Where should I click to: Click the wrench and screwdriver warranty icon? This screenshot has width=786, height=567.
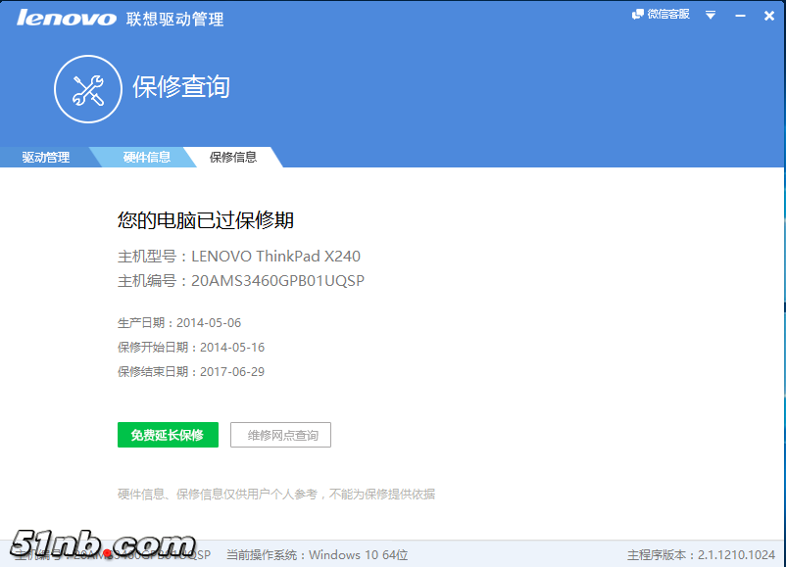pyautogui.click(x=88, y=89)
